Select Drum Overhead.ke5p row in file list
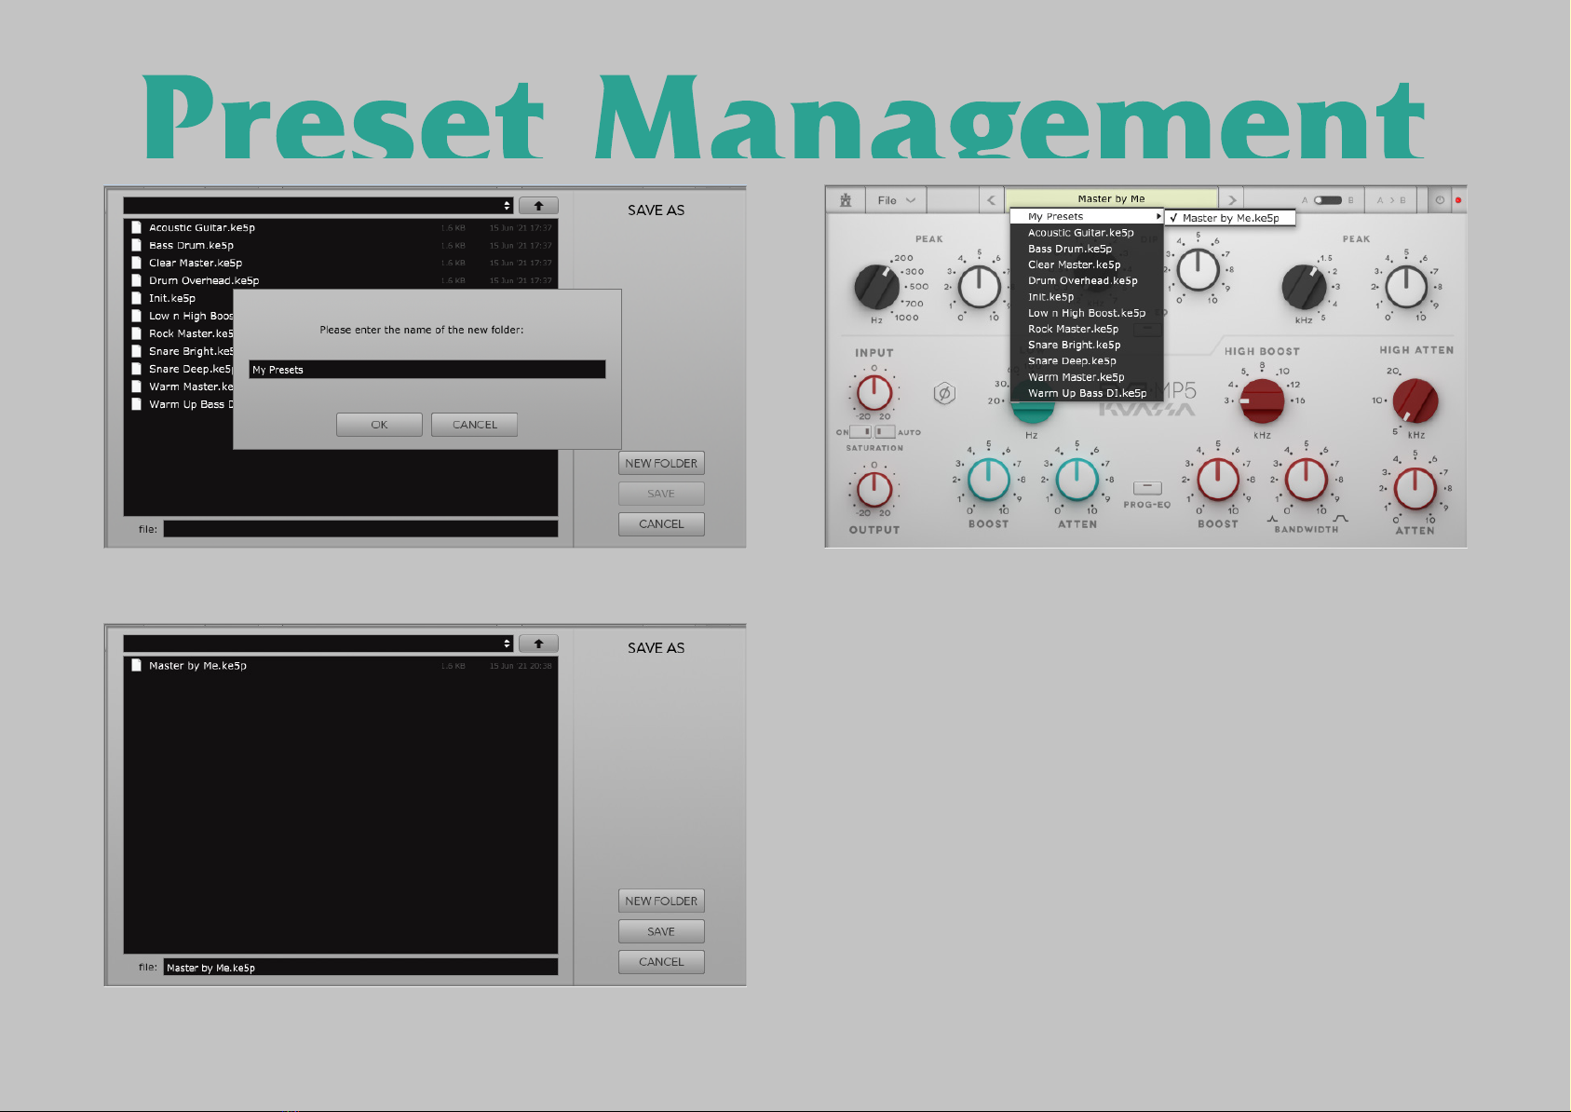 pyautogui.click(x=341, y=280)
